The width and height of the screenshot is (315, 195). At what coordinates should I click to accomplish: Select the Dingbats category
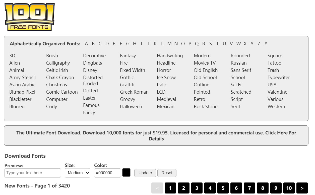(x=93, y=63)
